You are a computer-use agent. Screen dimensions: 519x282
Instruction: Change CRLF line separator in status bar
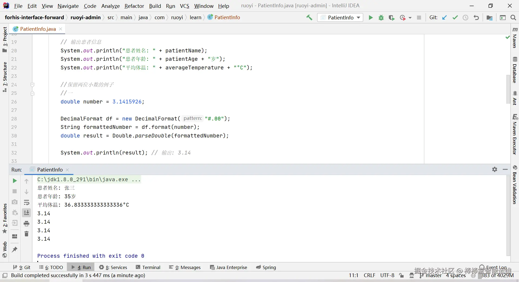369,275
